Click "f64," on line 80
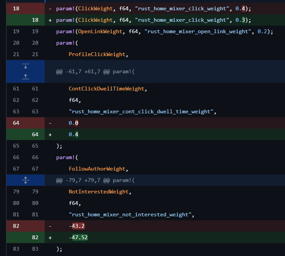 point(75,203)
